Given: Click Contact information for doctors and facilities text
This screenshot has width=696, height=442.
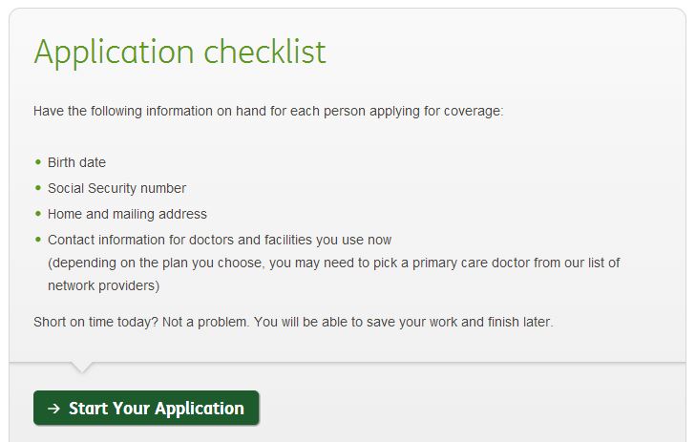Looking at the screenshot, I should pos(220,240).
